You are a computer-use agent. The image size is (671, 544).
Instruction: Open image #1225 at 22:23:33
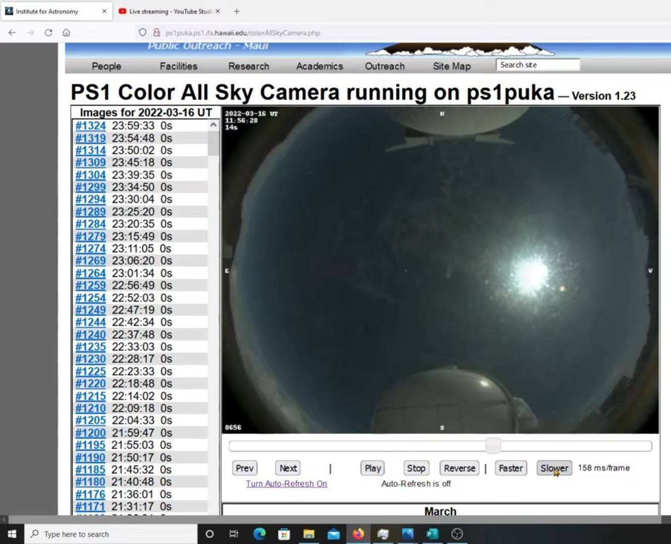click(90, 372)
